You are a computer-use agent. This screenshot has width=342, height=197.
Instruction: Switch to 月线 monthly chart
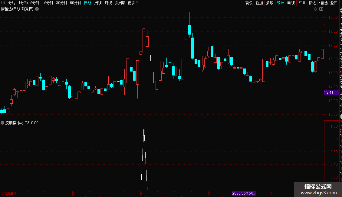click(108, 3)
